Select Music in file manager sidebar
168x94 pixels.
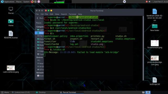click(40, 45)
